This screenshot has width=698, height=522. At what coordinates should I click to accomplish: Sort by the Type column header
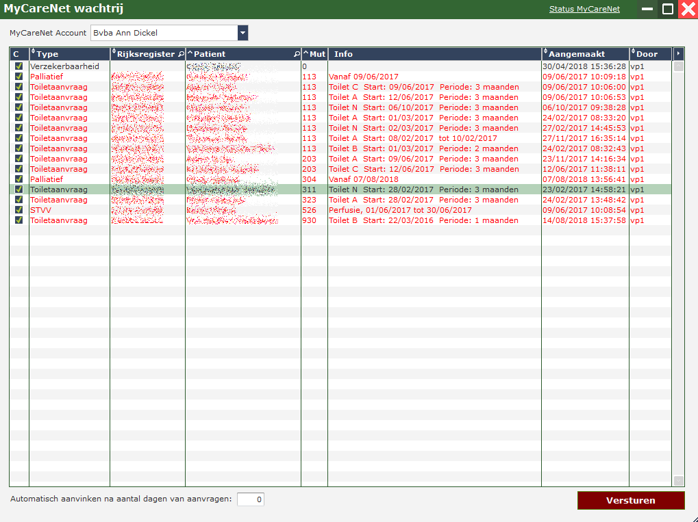click(70, 54)
